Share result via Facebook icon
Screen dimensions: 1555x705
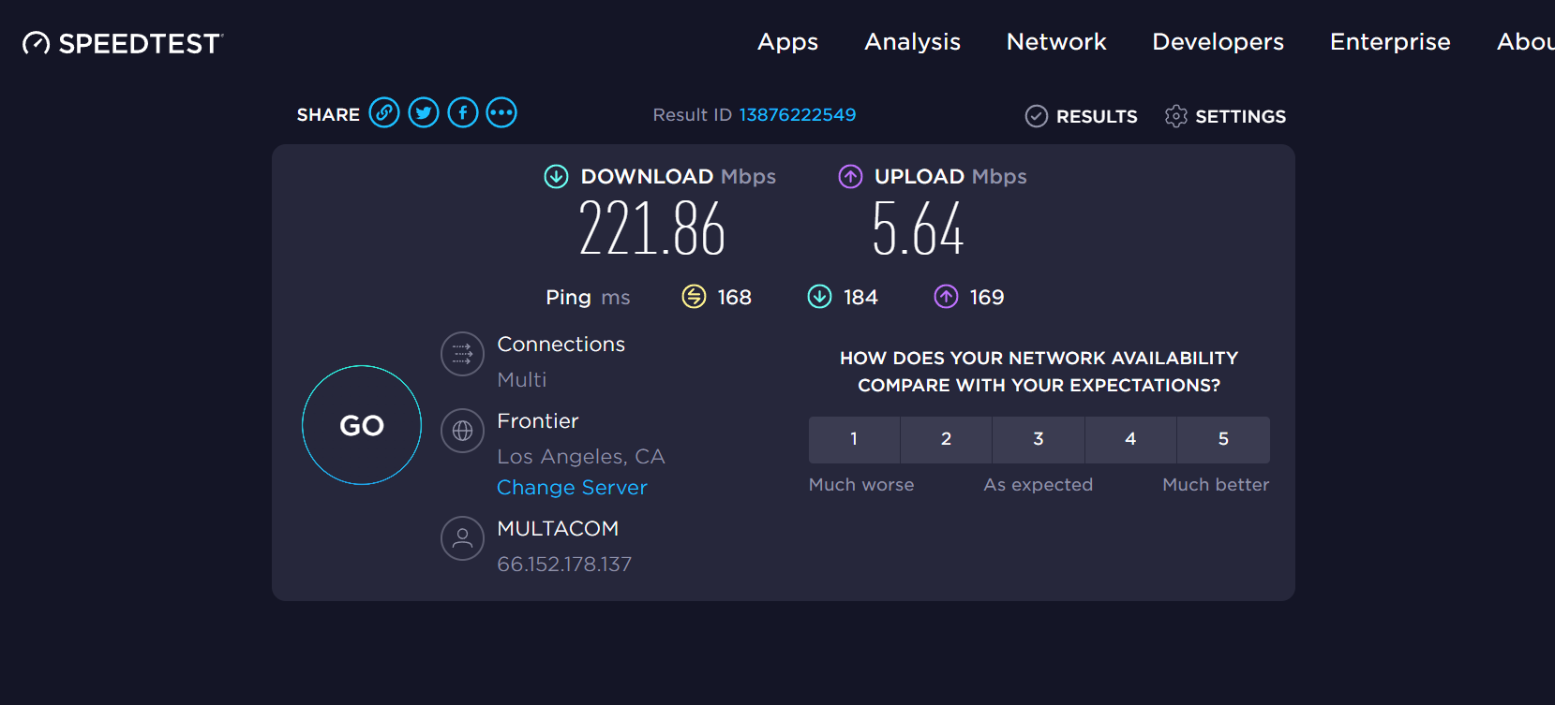click(463, 113)
